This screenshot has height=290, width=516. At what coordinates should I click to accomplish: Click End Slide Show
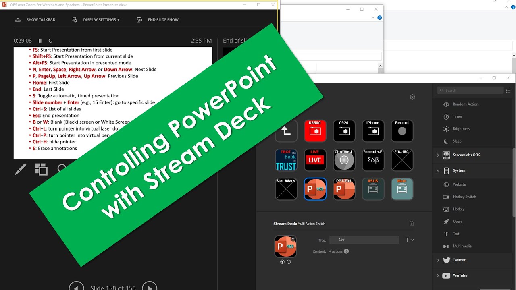coord(158,20)
